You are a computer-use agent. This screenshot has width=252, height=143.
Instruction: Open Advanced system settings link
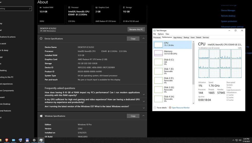232,27
